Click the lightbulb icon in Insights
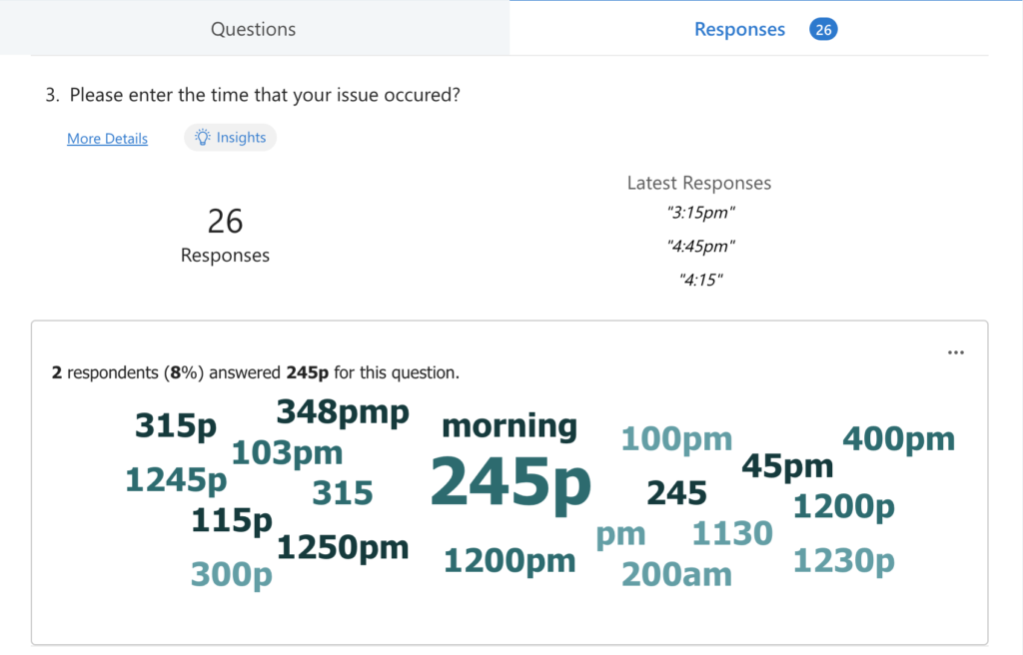Screen dimensions: 1023x655 pyautogui.click(x=203, y=138)
